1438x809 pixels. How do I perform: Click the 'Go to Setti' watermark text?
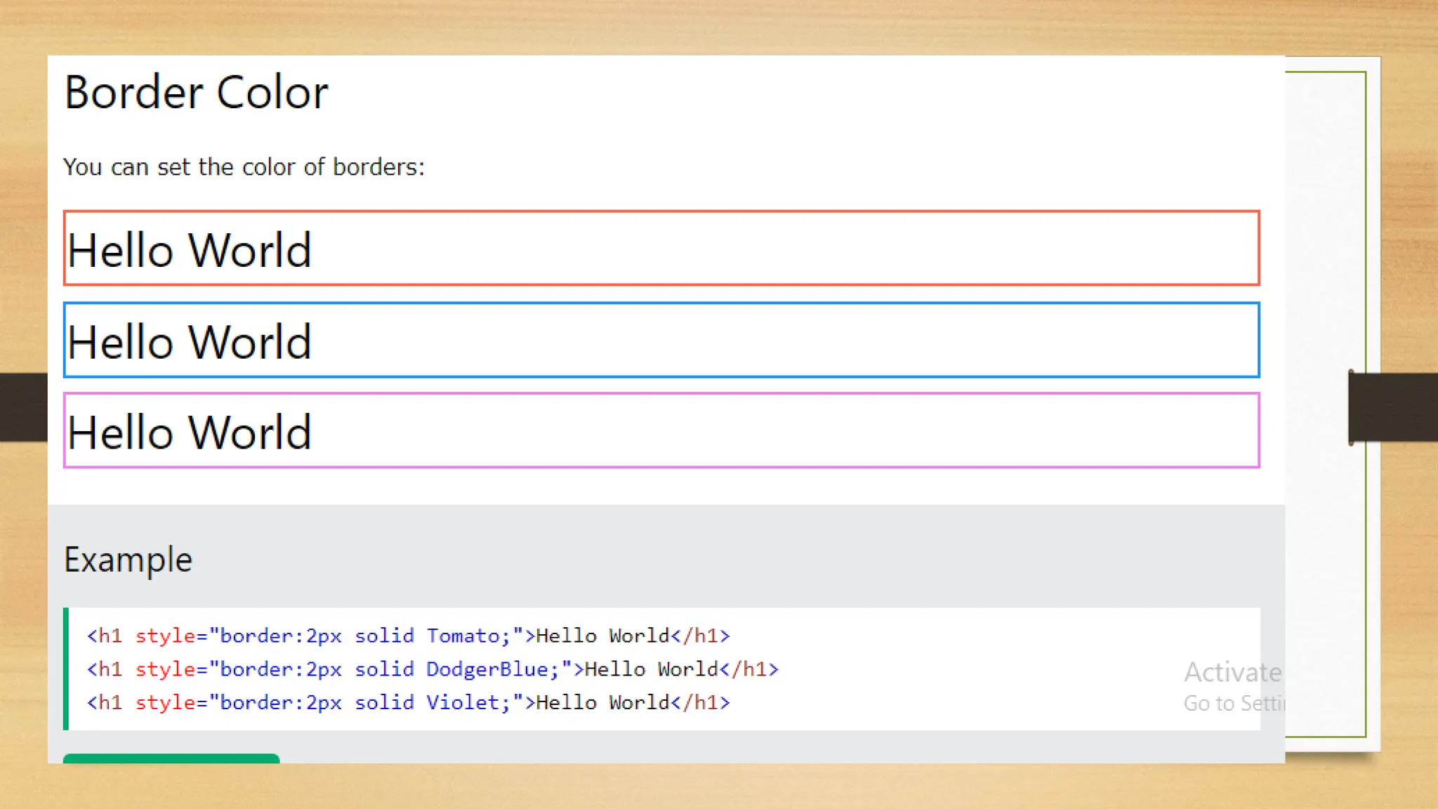pos(1234,704)
